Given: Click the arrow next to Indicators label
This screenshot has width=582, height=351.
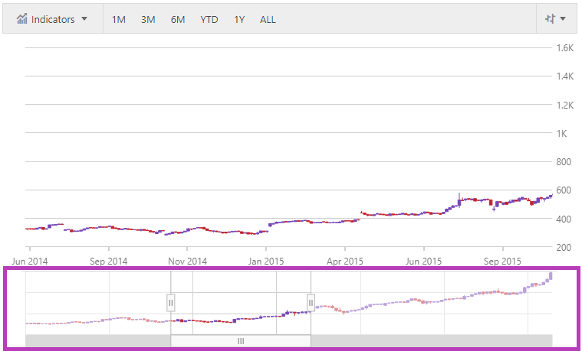Looking at the screenshot, I should (x=84, y=19).
